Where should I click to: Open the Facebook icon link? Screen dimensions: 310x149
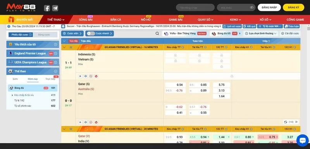point(47,8)
